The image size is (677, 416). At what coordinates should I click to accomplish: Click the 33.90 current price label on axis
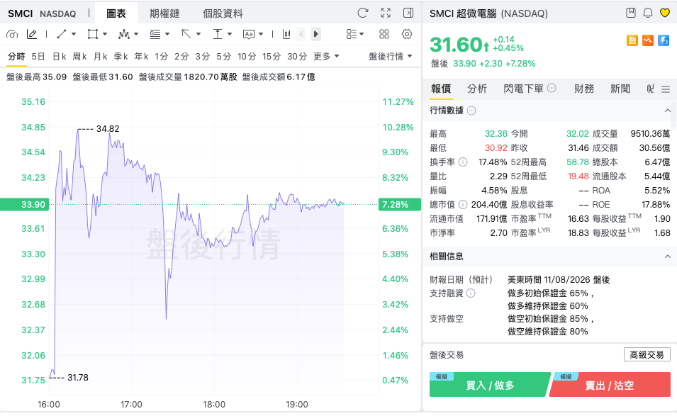point(24,205)
